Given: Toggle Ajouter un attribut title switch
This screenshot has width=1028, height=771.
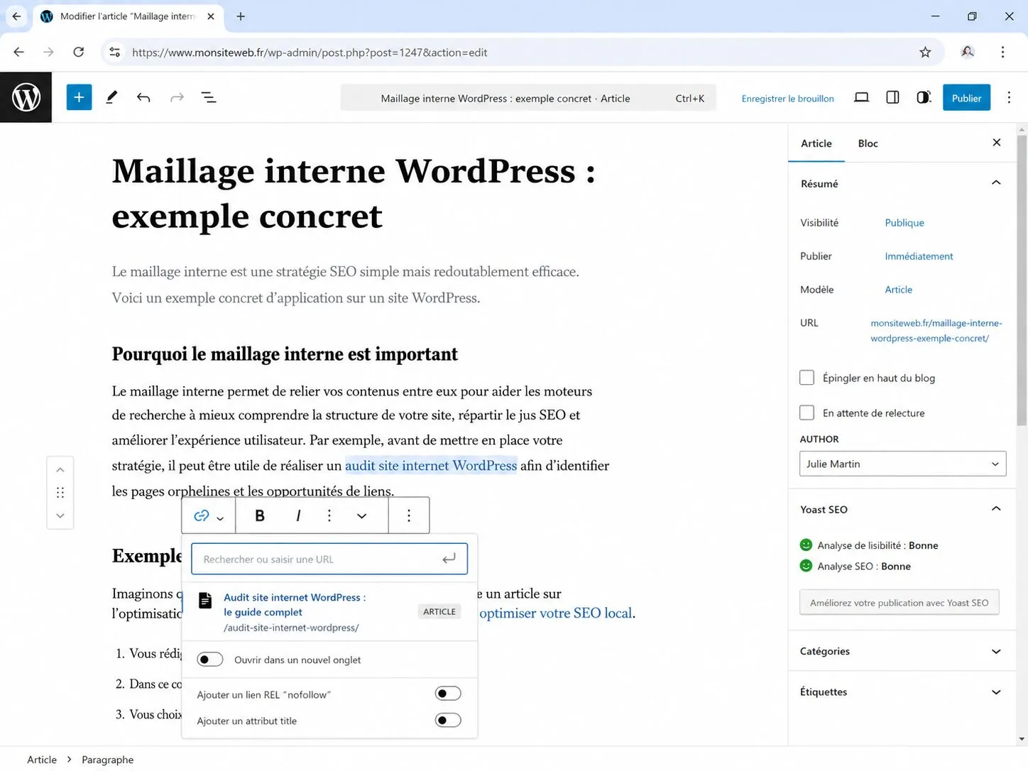Looking at the screenshot, I should point(448,720).
